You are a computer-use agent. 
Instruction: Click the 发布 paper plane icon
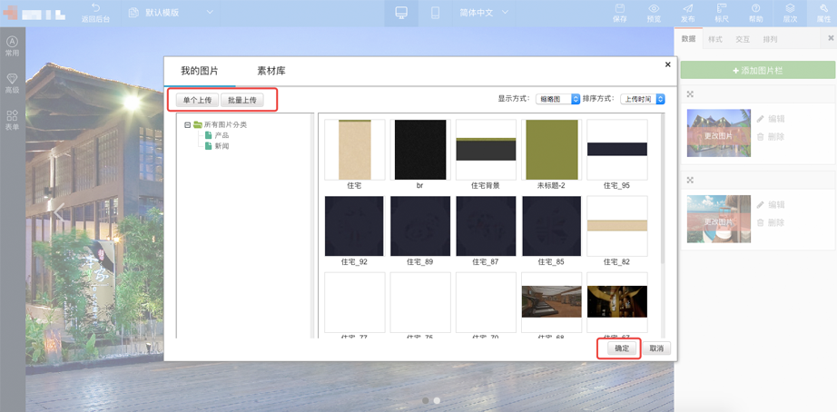687,9
